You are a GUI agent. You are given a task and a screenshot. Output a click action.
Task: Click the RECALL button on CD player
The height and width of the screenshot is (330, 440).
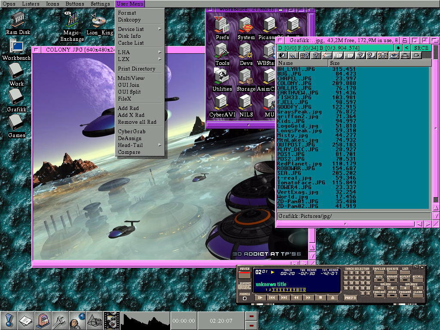pos(418,280)
